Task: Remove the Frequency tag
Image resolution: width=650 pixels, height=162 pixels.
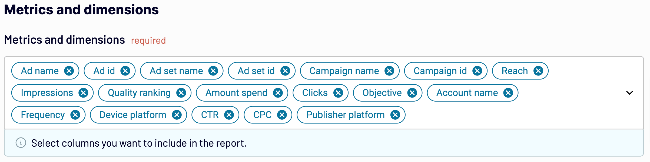Action: coord(75,115)
